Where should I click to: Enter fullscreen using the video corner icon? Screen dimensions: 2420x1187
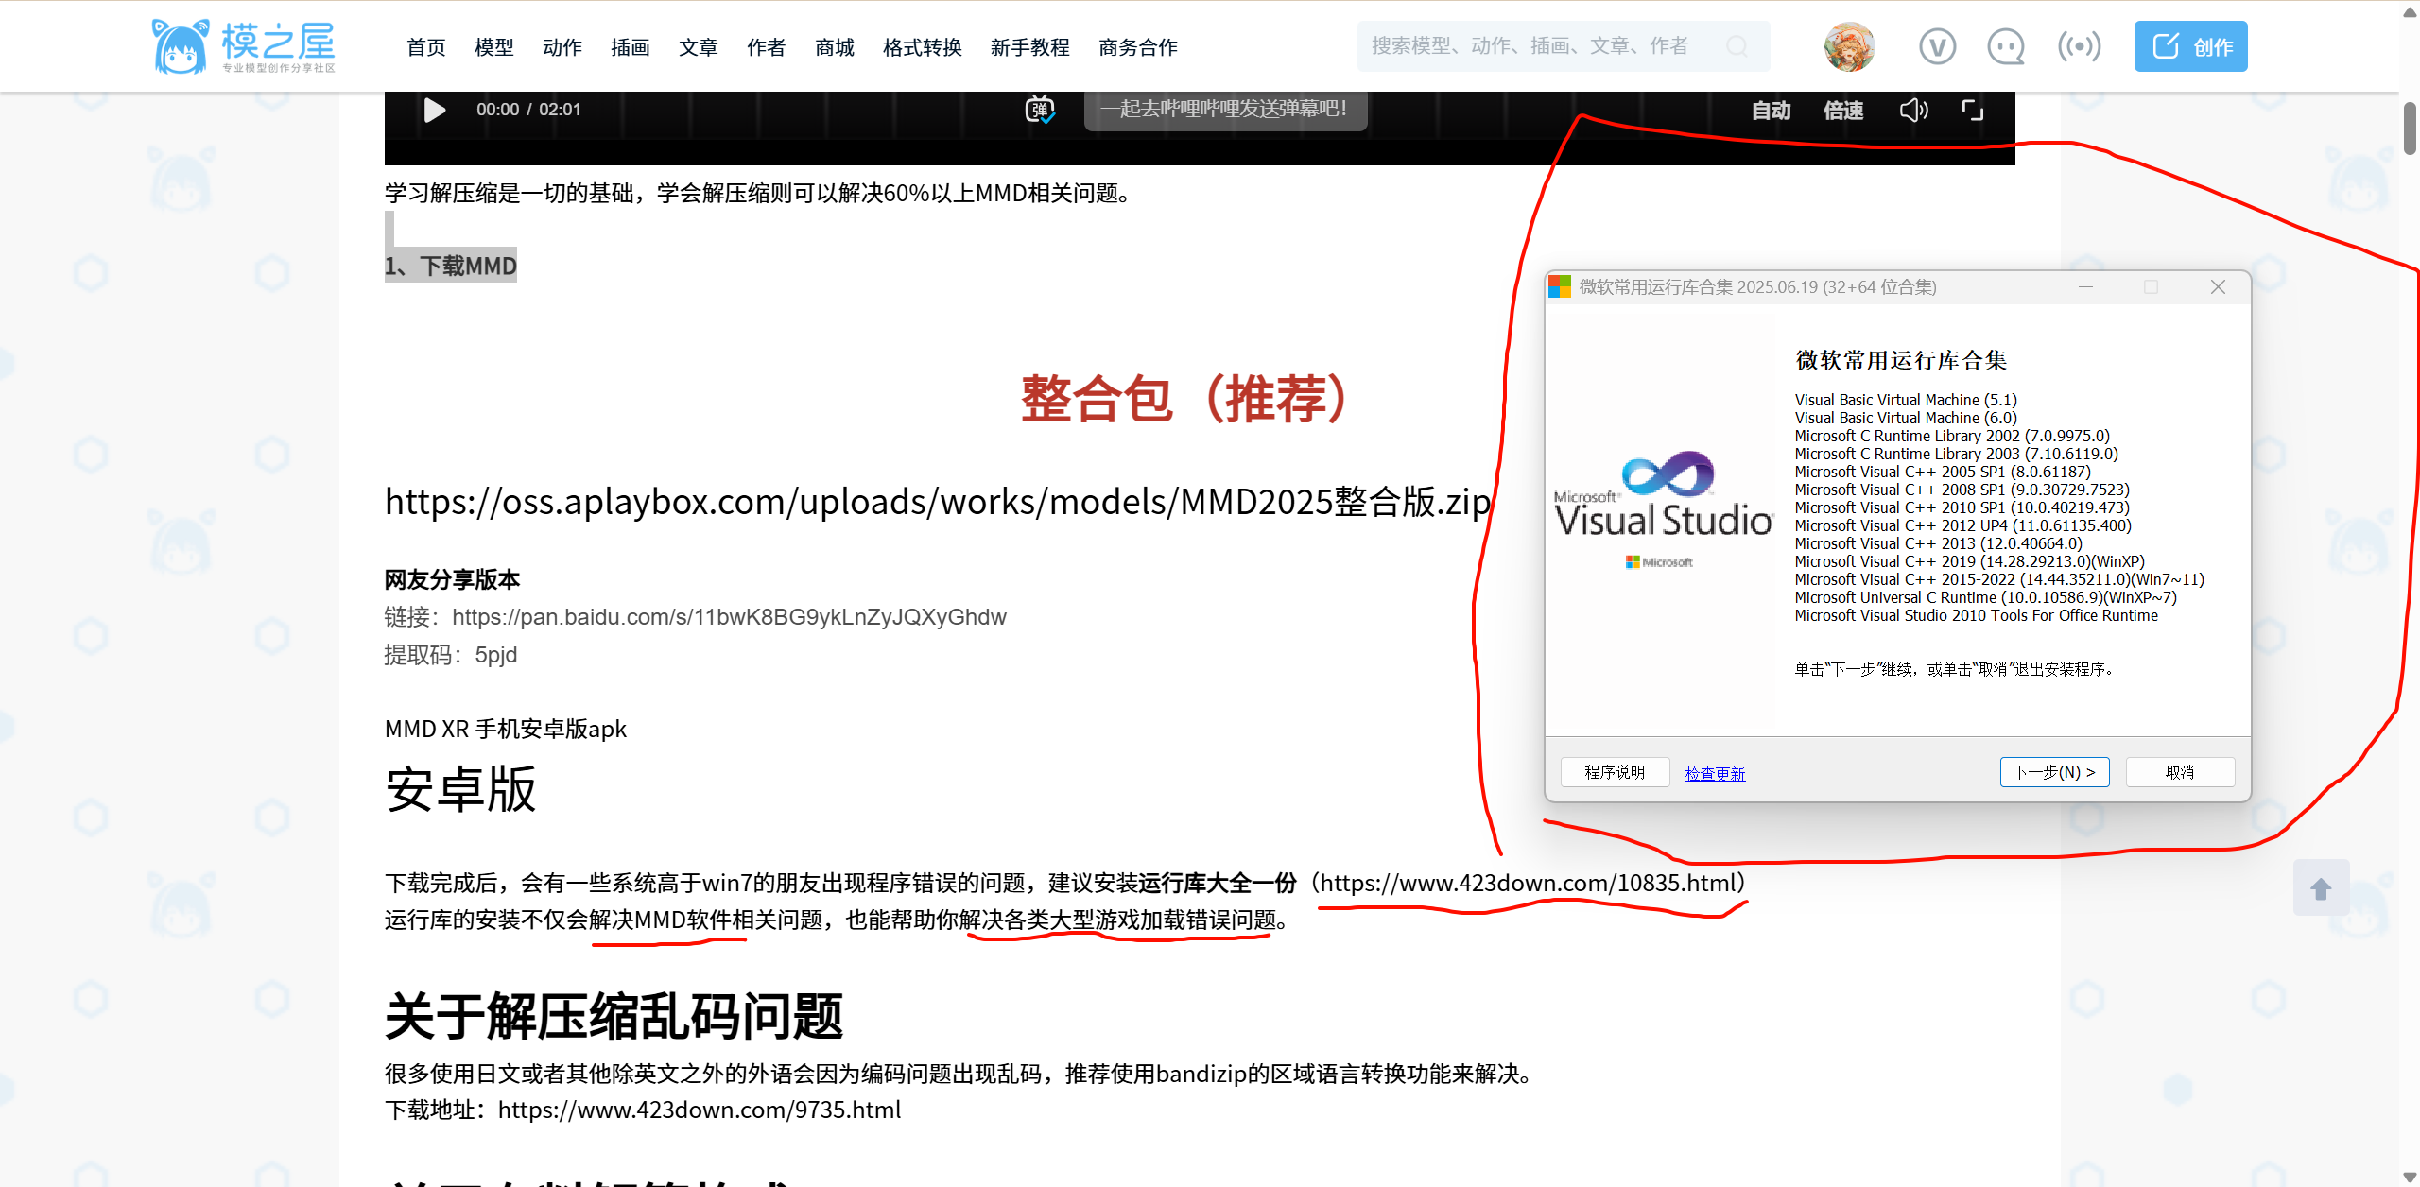coord(1973,111)
